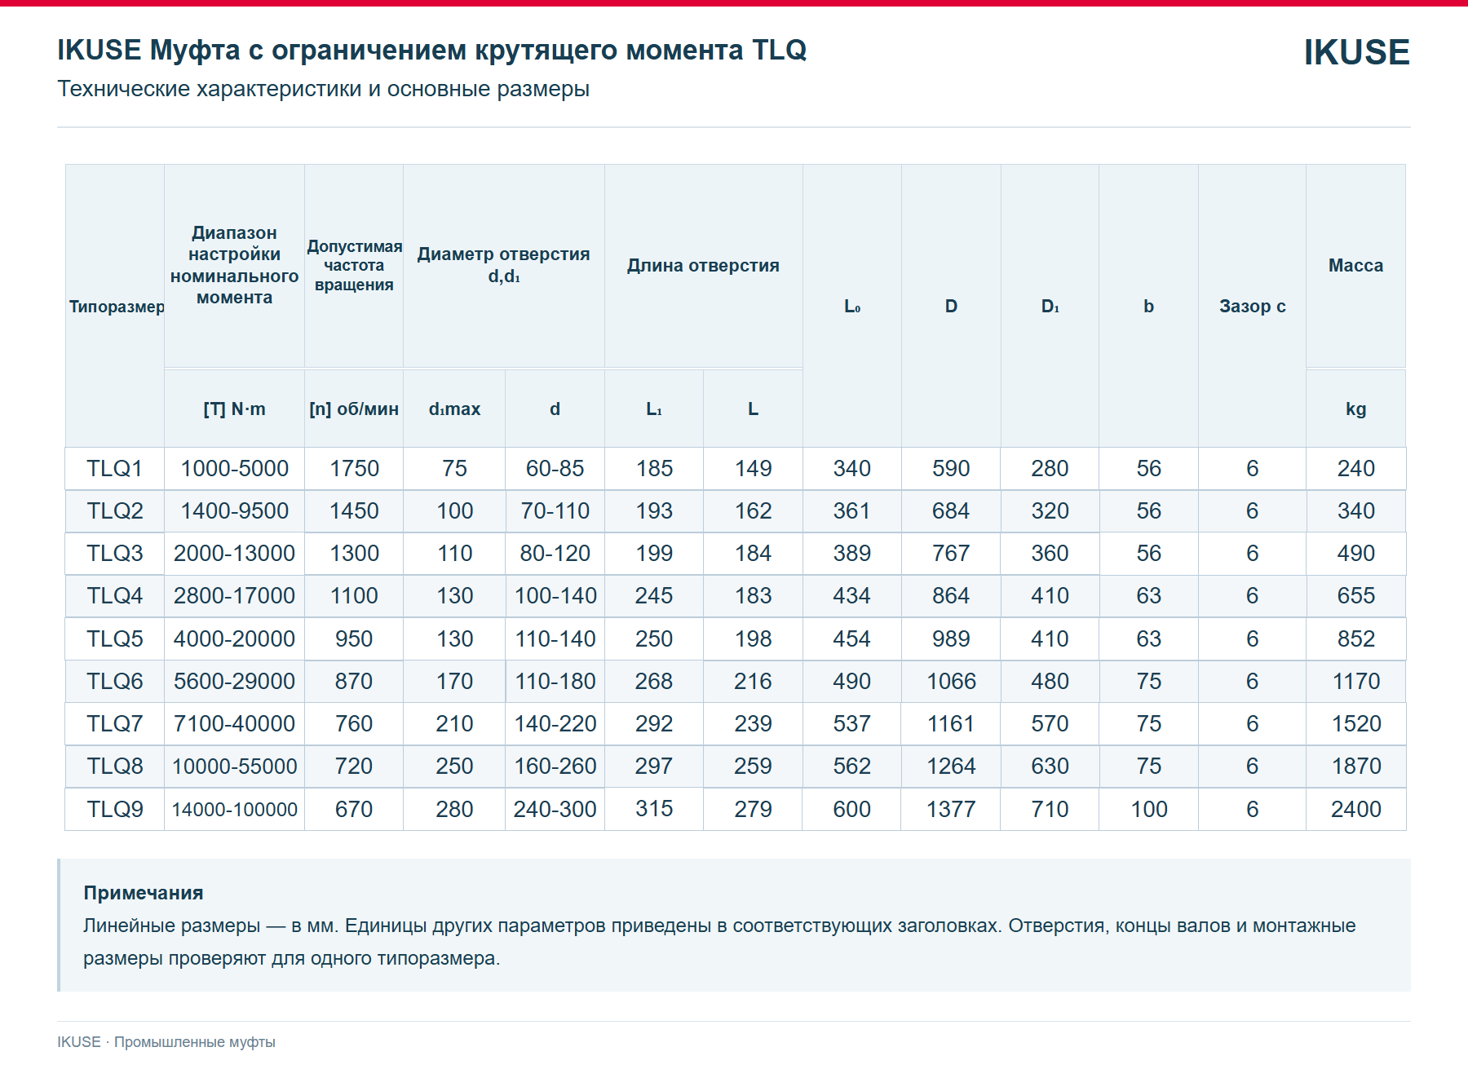Click the [n] об/мин unit subheader
This screenshot has width=1468, height=1078.
354,409
